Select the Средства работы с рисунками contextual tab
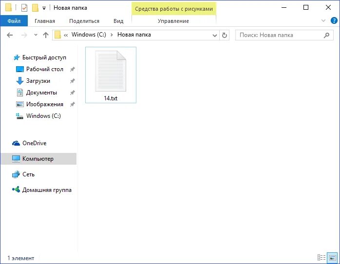This screenshot has height=264, width=340. click(x=174, y=9)
